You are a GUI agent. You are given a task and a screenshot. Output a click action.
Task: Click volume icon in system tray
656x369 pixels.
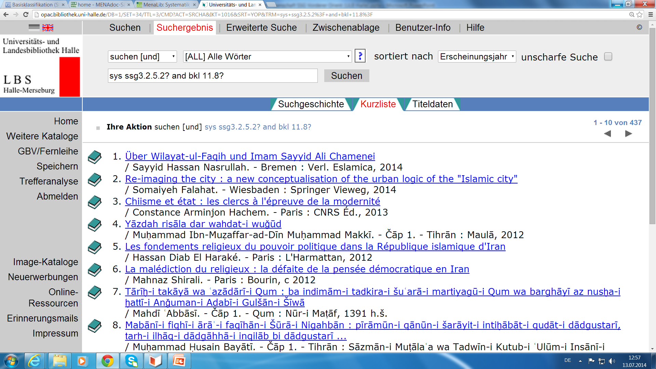[x=612, y=361]
